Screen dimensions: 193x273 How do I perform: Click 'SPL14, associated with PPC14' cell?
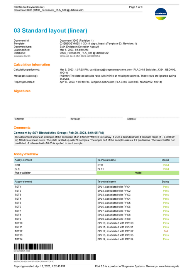tap(115, 239)
